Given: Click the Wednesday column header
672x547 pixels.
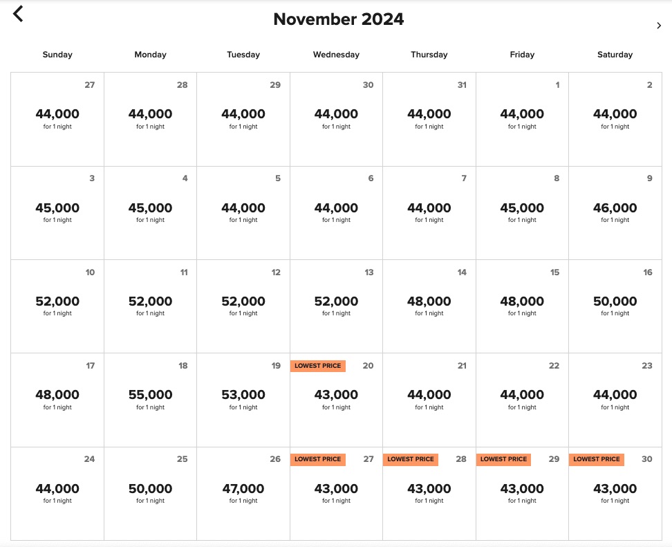Looking at the screenshot, I should click(336, 55).
